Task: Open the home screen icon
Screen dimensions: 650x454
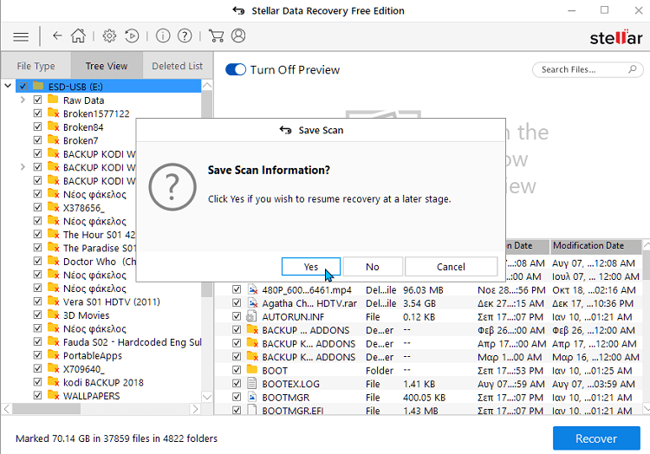Action: [78, 36]
